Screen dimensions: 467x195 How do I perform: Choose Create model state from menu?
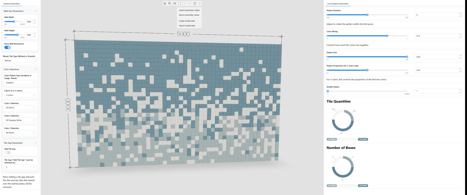187,21
